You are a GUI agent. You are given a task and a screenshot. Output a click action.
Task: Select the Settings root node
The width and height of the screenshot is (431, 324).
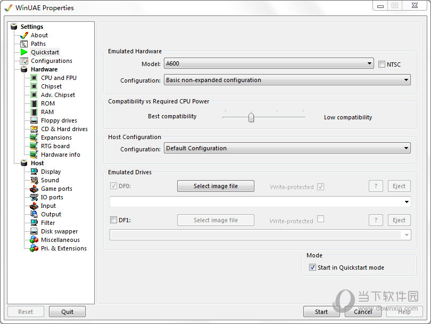point(32,27)
